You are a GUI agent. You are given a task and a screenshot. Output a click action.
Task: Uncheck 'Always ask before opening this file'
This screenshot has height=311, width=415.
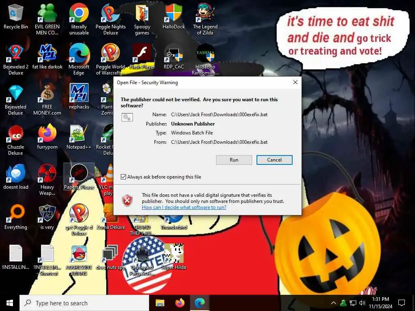pyautogui.click(x=123, y=177)
